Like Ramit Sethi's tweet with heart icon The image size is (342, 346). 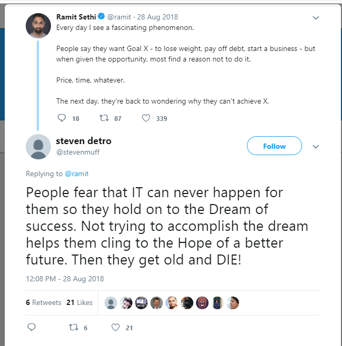tap(147, 118)
